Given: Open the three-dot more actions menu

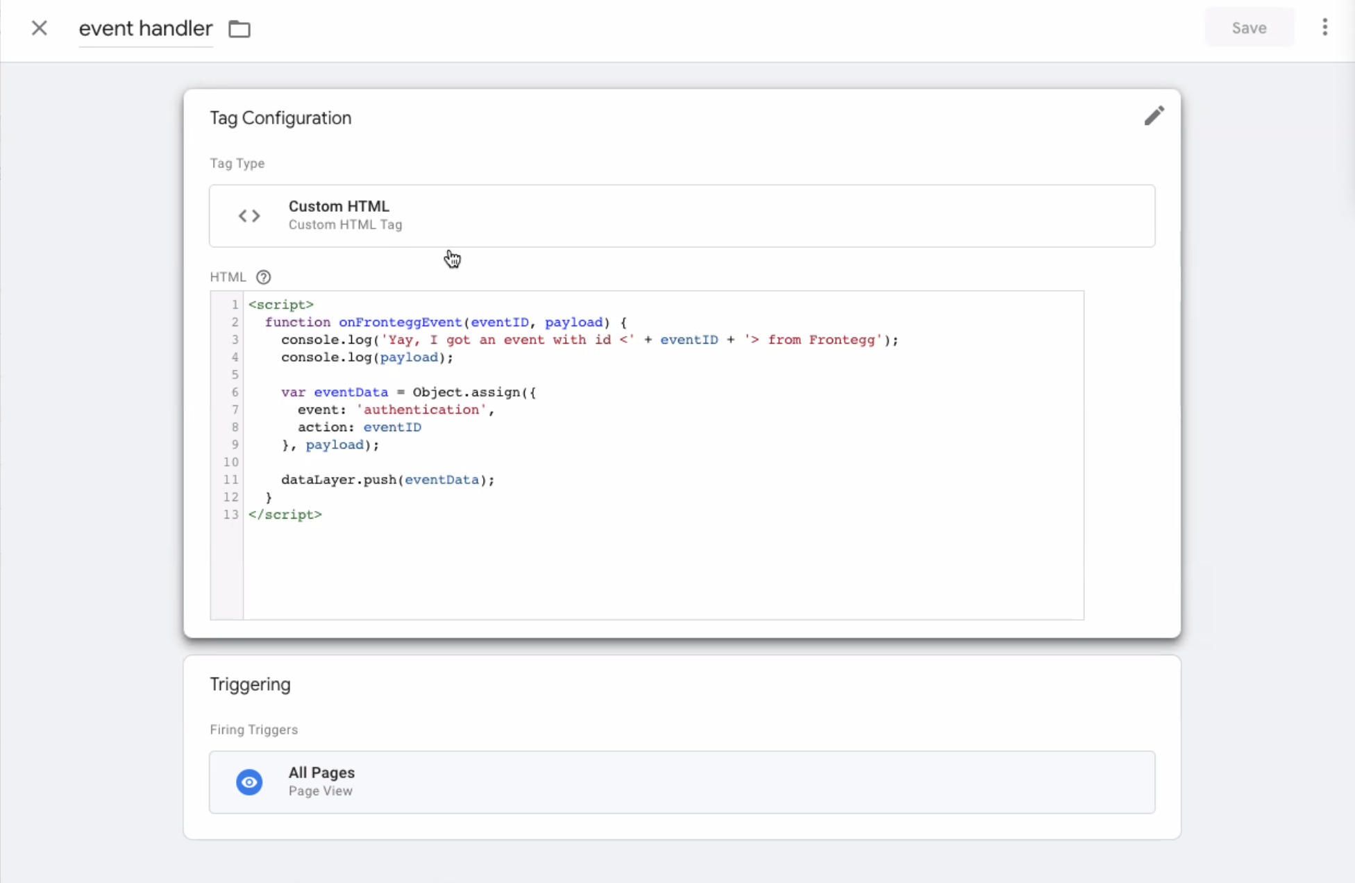Looking at the screenshot, I should [x=1324, y=27].
